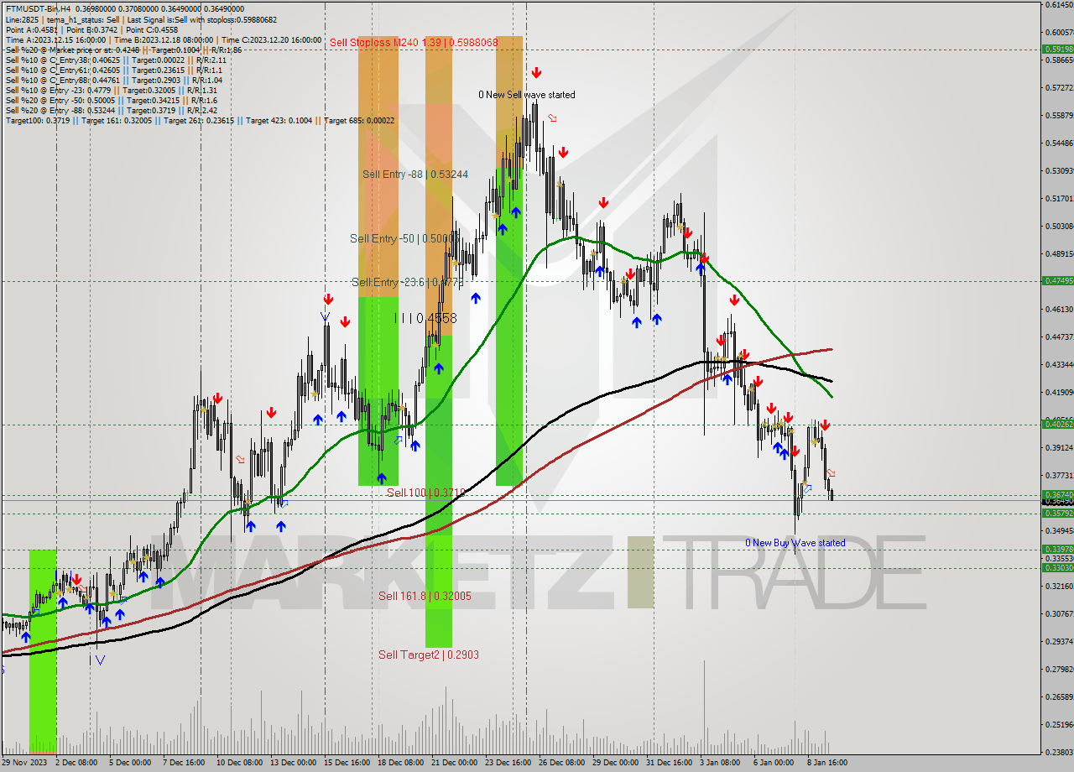Click the '3 Jan 08:00' time axis label
This screenshot has width=1074, height=772.
tap(721, 763)
